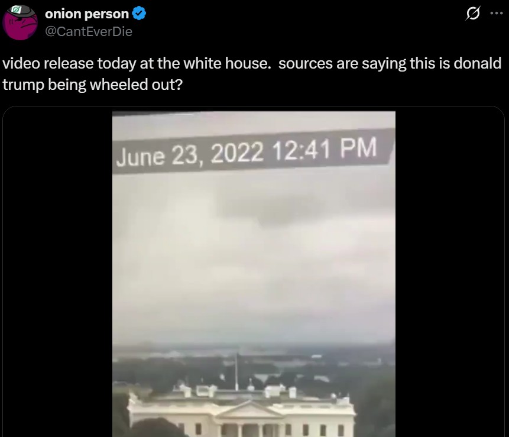Viewport: 509px width, 437px height.
Task: Visit the @CantEverDie handle link
Action: pyautogui.click(x=89, y=31)
